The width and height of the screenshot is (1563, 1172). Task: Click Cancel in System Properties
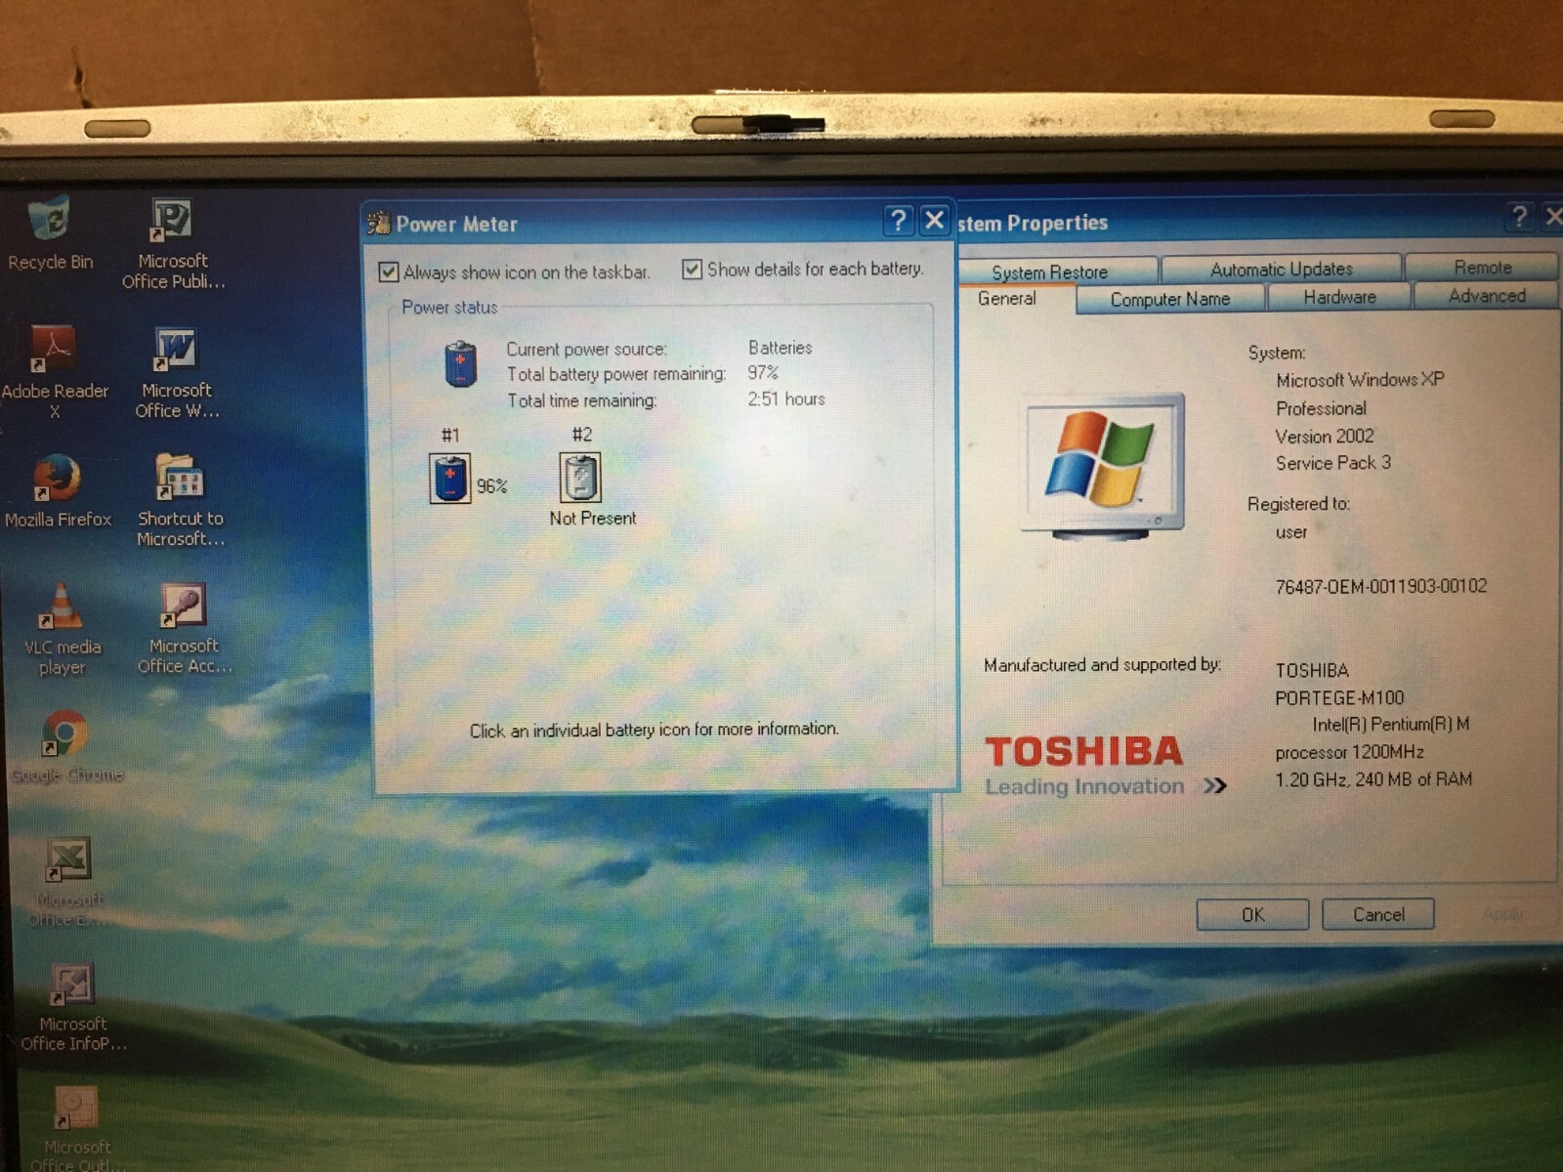click(1378, 914)
